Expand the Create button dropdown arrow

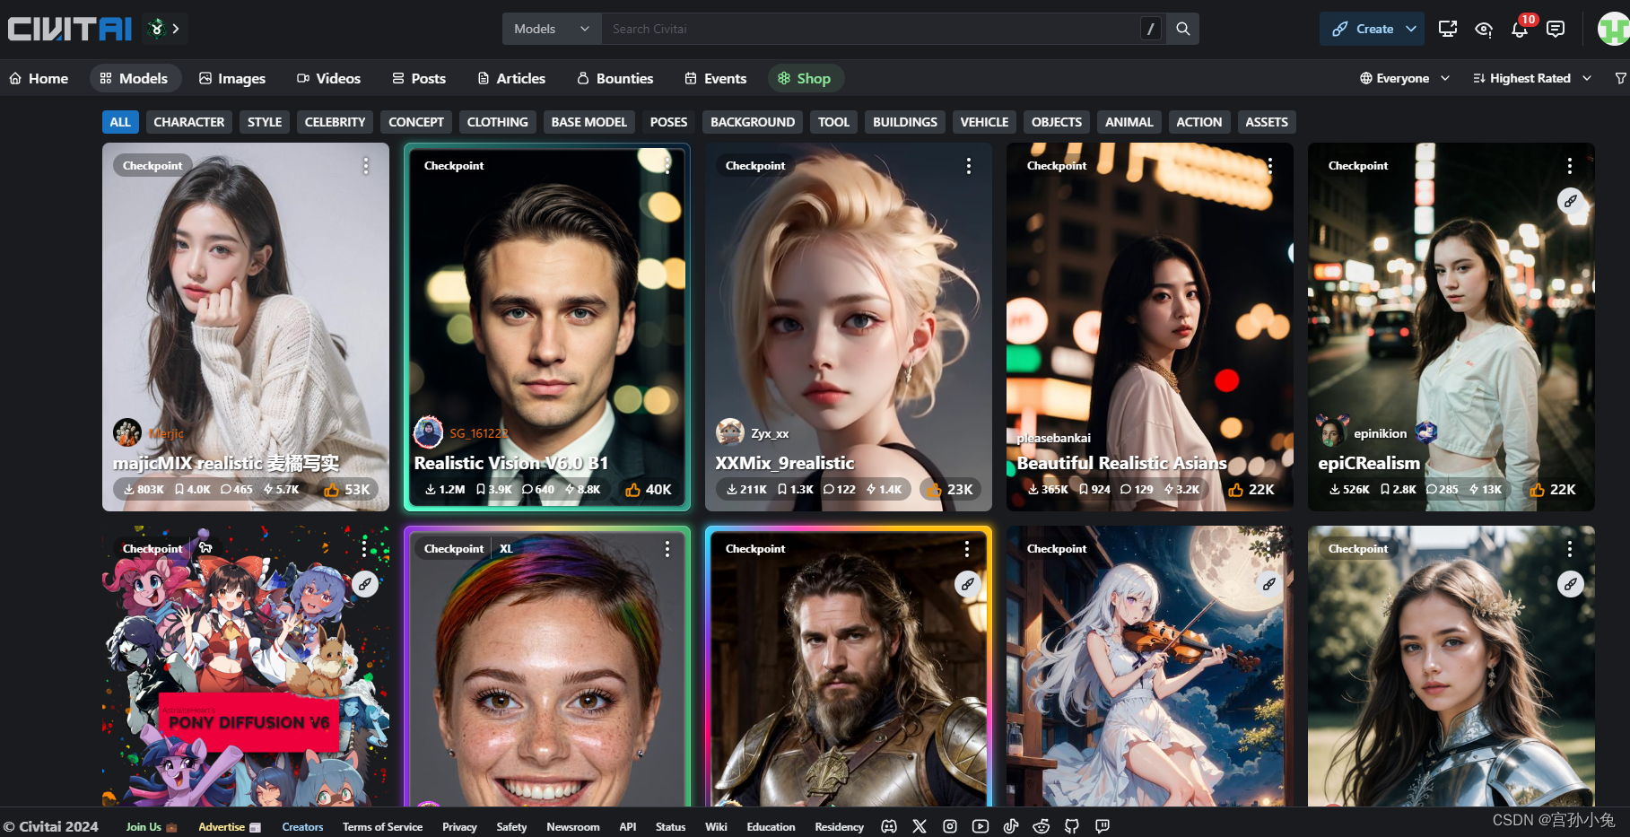point(1411,29)
